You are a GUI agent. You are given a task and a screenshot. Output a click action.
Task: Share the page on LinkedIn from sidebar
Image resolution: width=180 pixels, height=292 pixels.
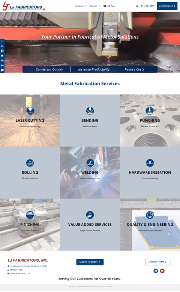2,46
